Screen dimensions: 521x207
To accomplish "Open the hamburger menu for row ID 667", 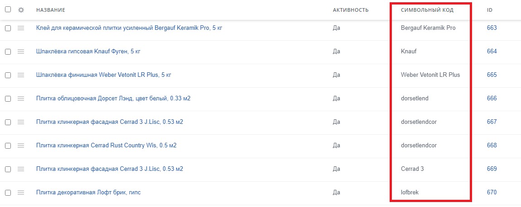I will (21, 122).
